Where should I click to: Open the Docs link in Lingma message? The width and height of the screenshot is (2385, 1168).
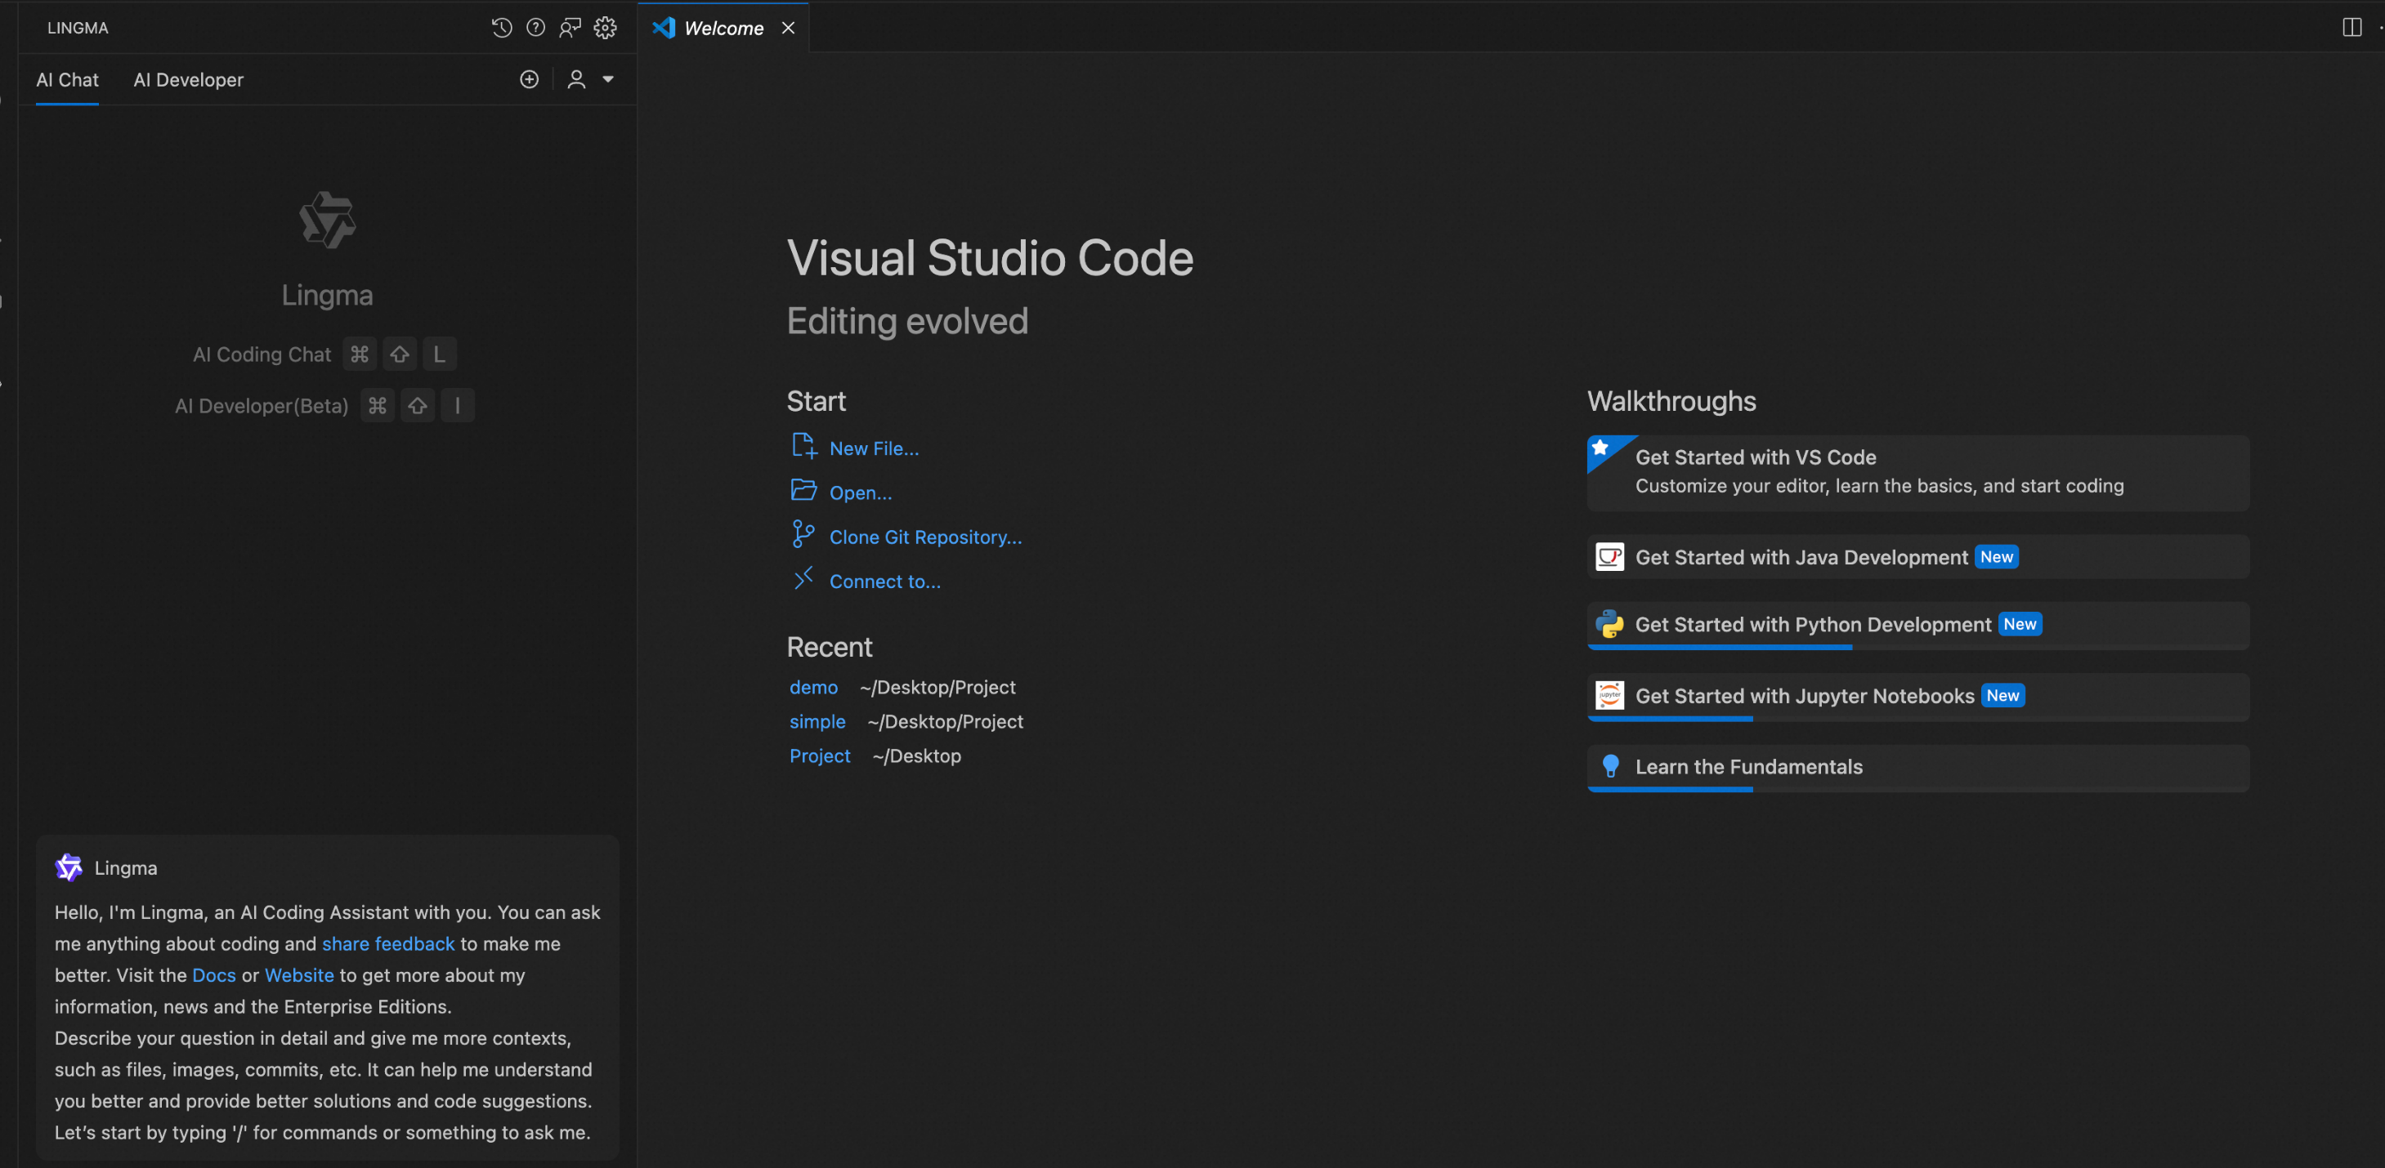tap(213, 974)
